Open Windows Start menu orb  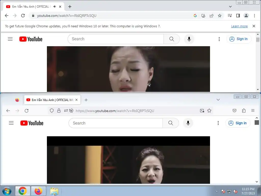tap(7, 191)
